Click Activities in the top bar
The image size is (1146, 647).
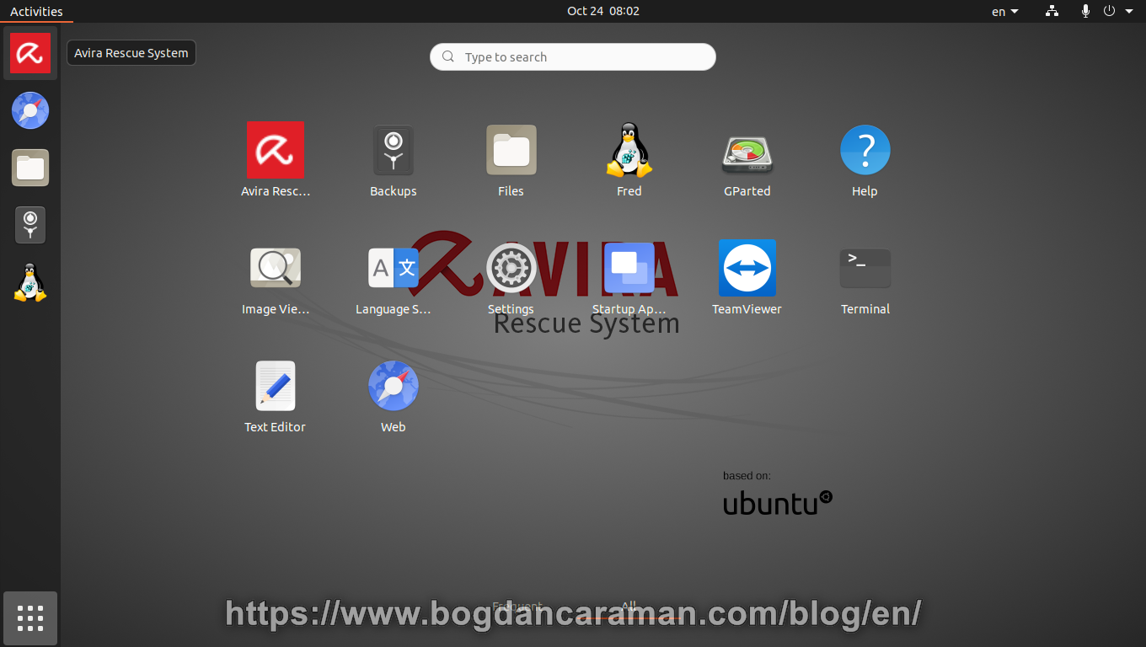coord(36,11)
